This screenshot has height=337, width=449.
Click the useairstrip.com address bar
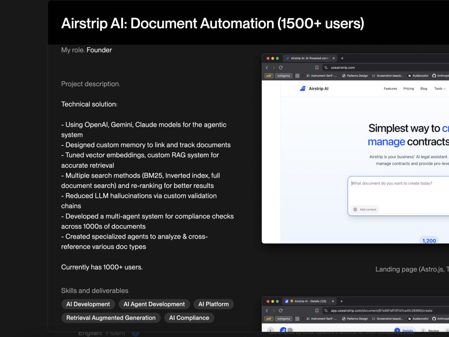click(385, 68)
